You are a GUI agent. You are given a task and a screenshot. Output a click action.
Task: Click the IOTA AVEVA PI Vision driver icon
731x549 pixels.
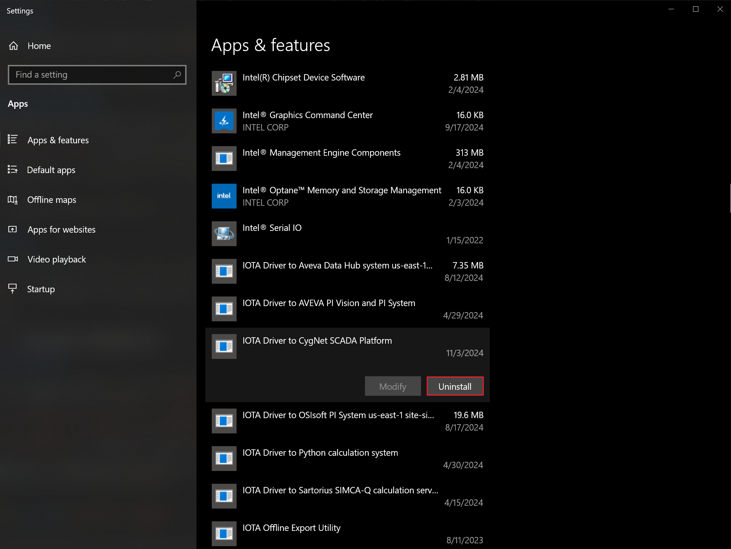click(x=224, y=309)
